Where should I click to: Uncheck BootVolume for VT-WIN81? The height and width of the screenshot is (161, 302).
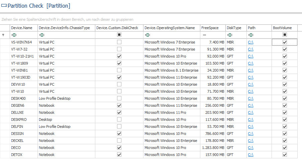click(285, 70)
